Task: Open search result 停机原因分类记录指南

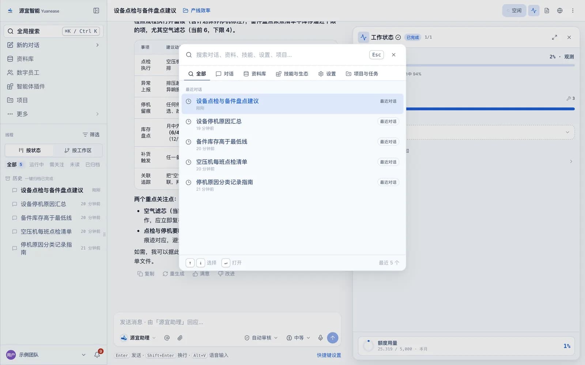Action: pos(292,185)
